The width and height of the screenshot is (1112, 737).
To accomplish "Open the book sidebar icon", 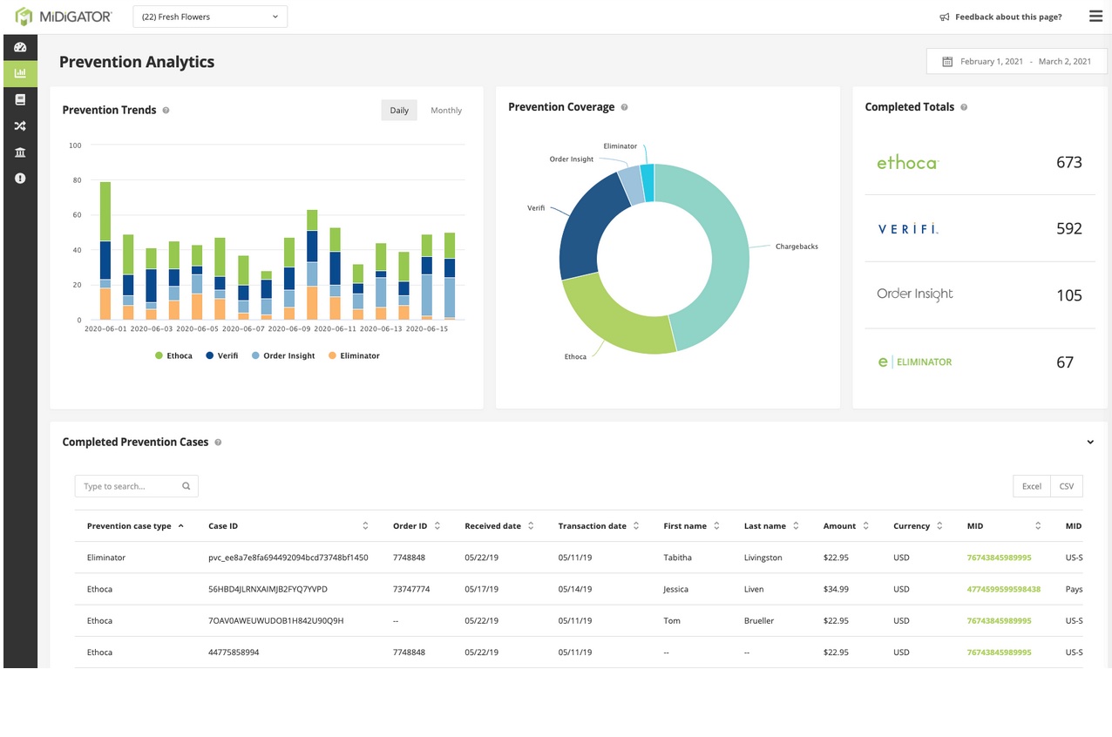I will (x=20, y=100).
